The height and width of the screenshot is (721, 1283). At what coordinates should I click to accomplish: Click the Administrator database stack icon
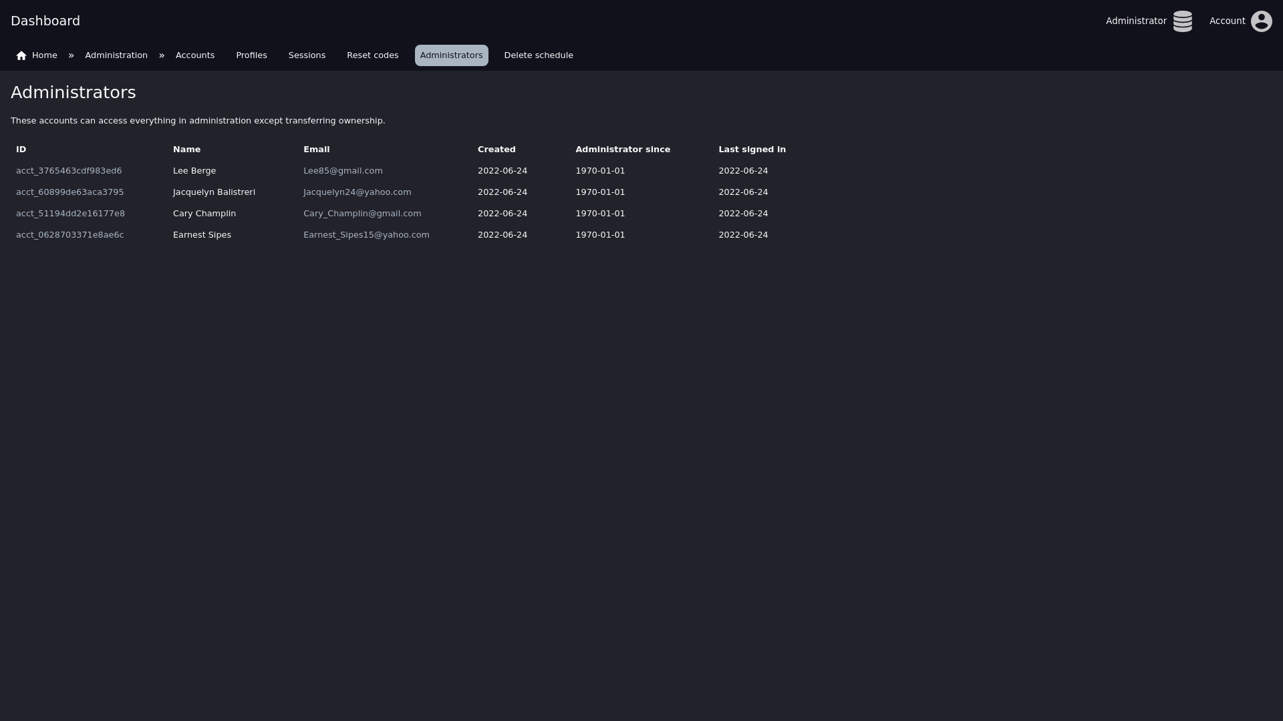coord(1182,21)
